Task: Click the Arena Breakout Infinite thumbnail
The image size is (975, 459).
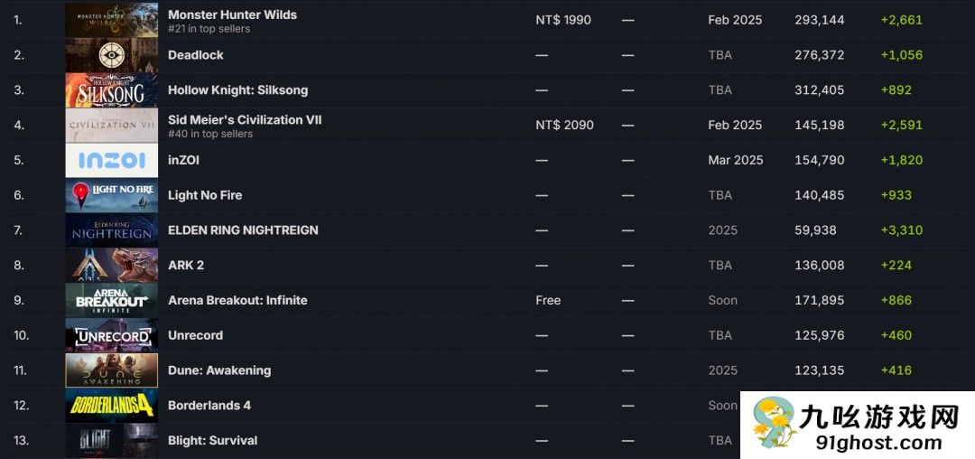Action: (x=111, y=300)
